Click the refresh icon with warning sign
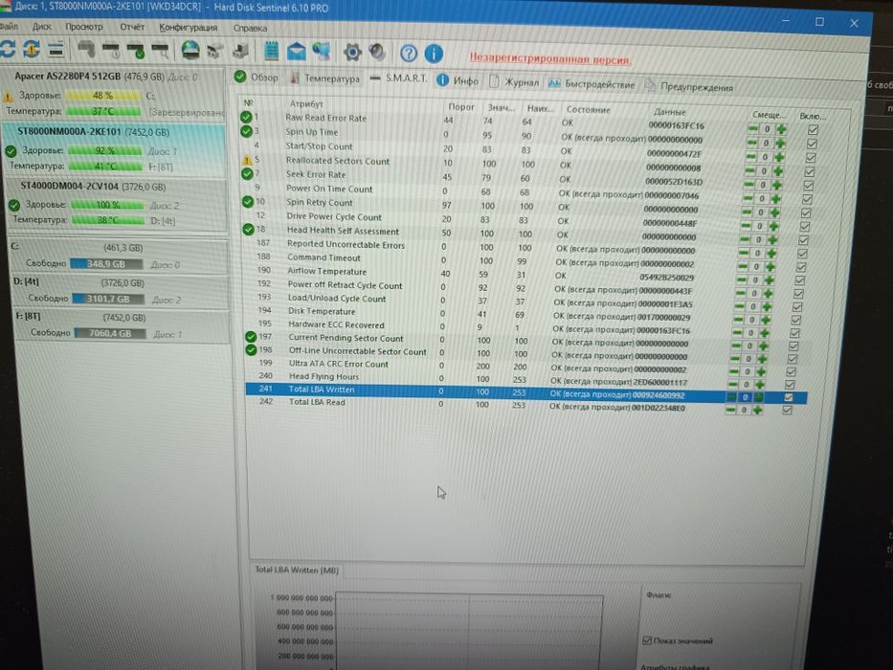This screenshot has height=670, width=893. click(32, 50)
